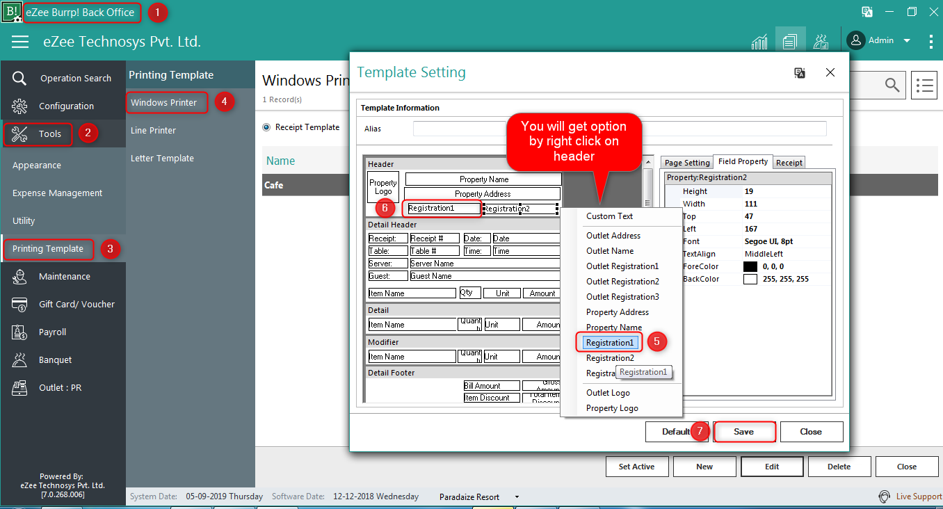This screenshot has width=943, height=509.
Task: Open the reports chart icon in top bar
Action: [759, 42]
